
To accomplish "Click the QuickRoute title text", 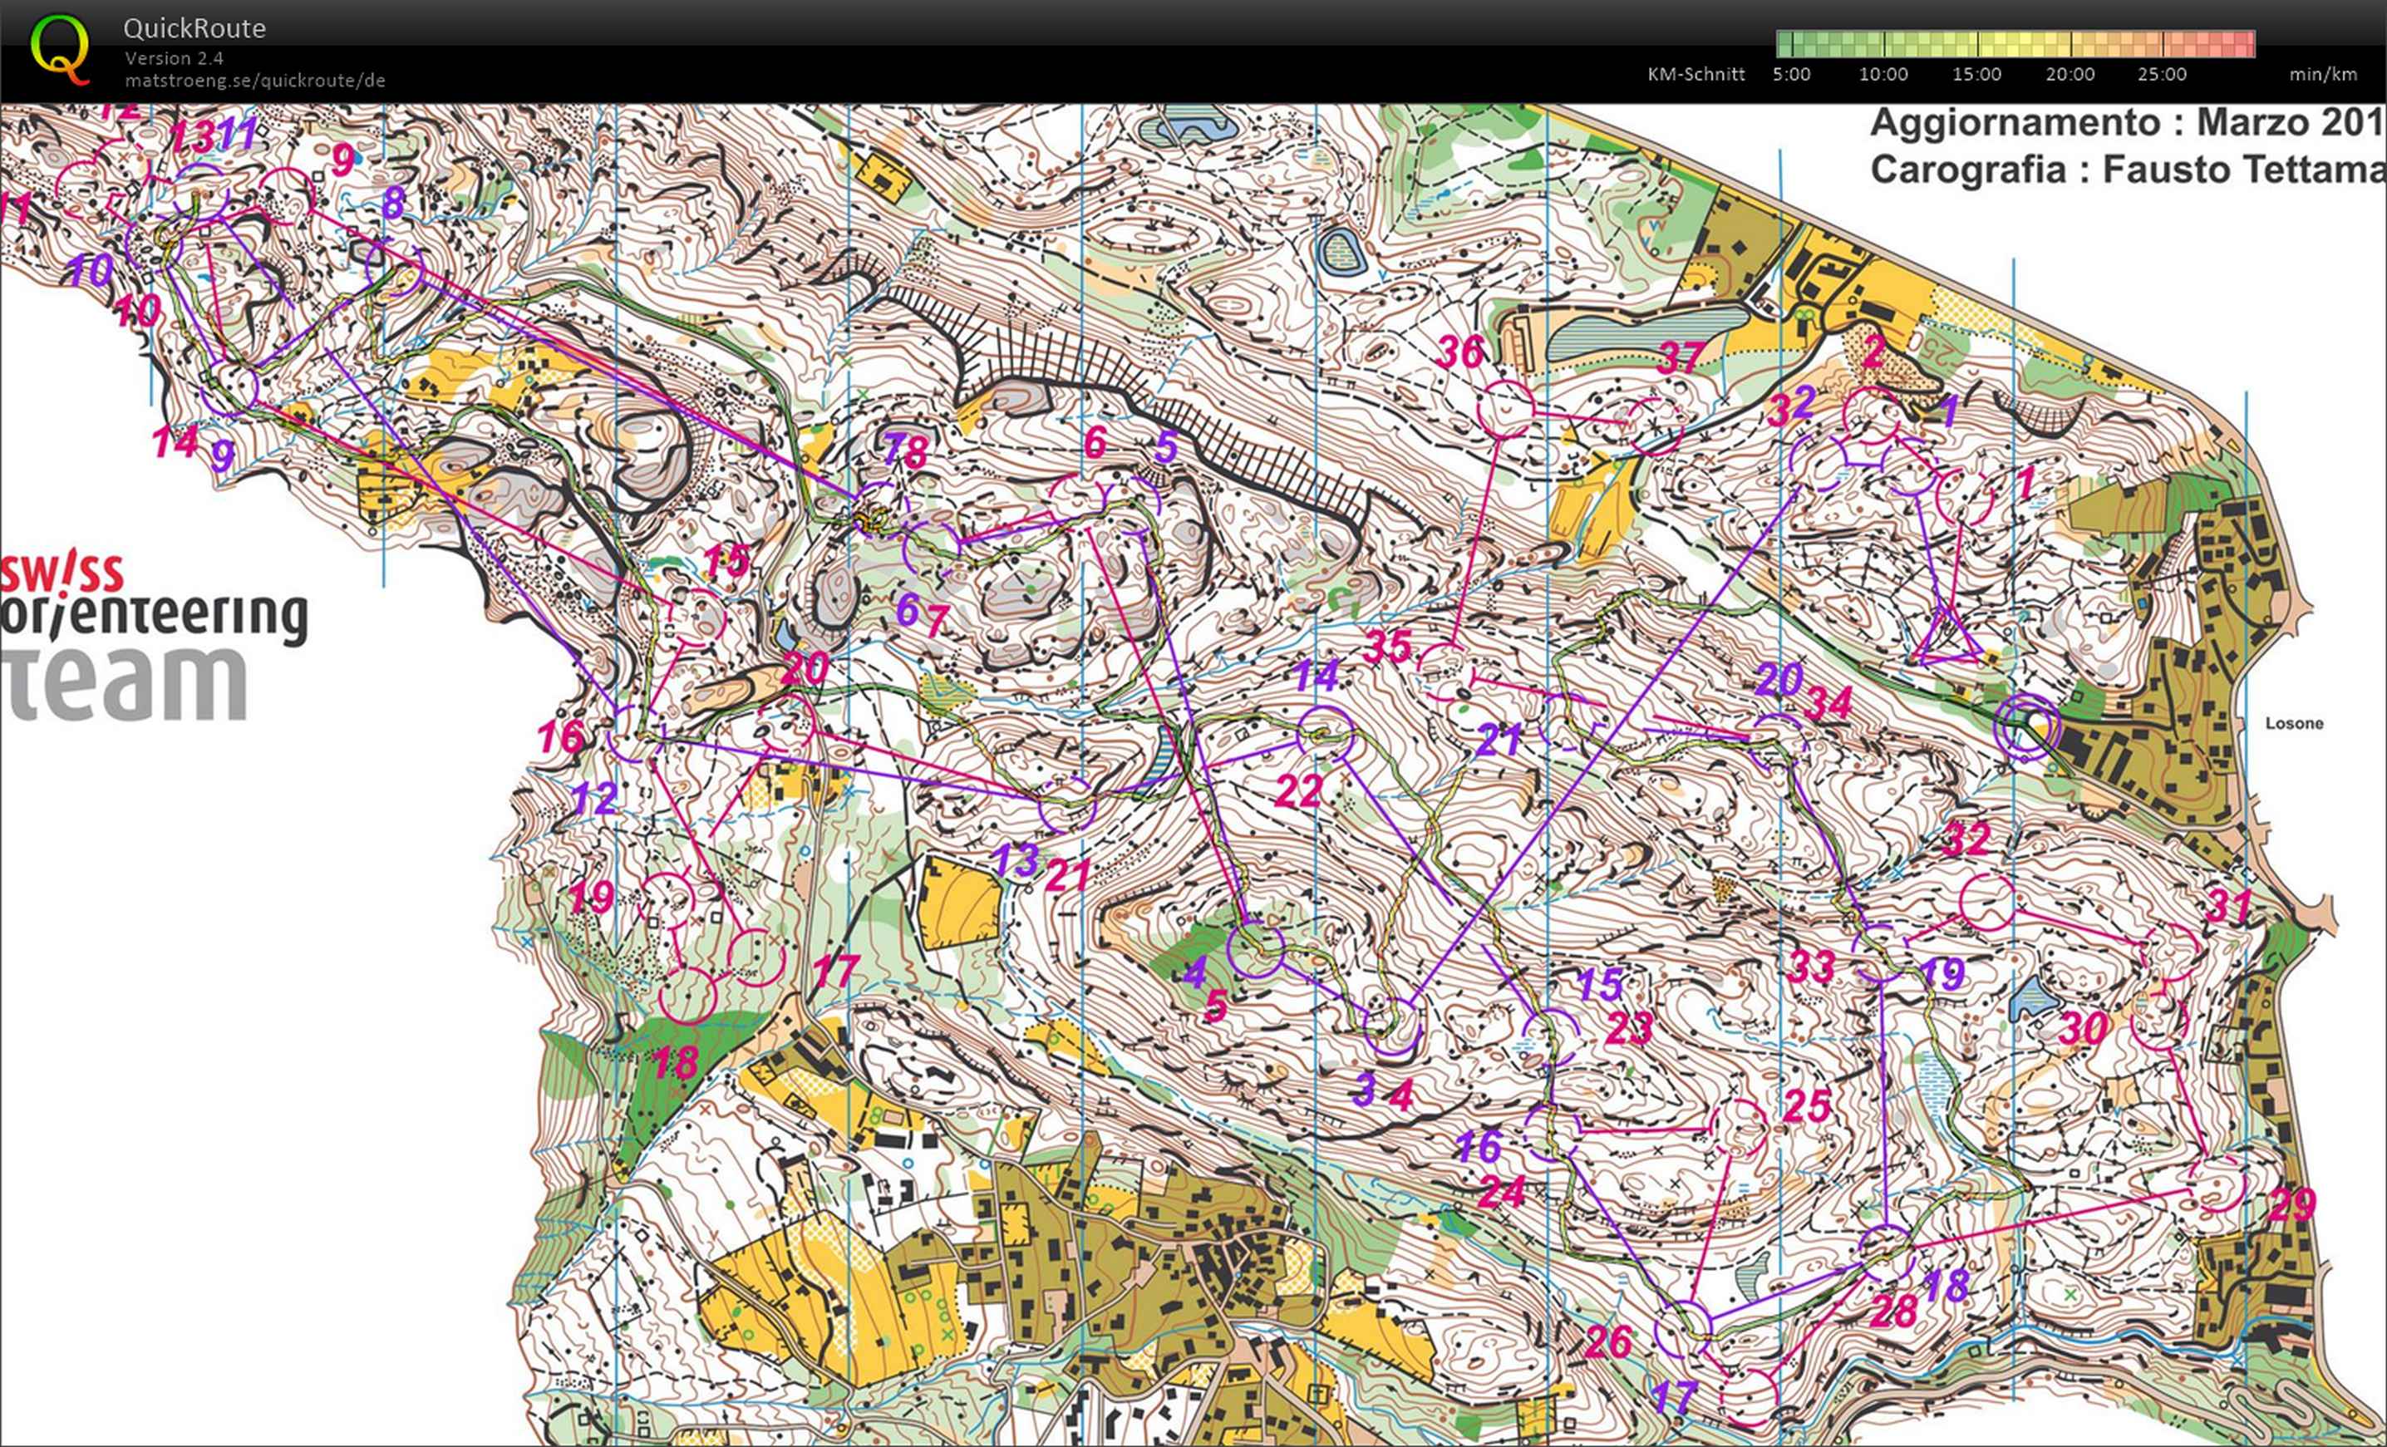I will (194, 28).
